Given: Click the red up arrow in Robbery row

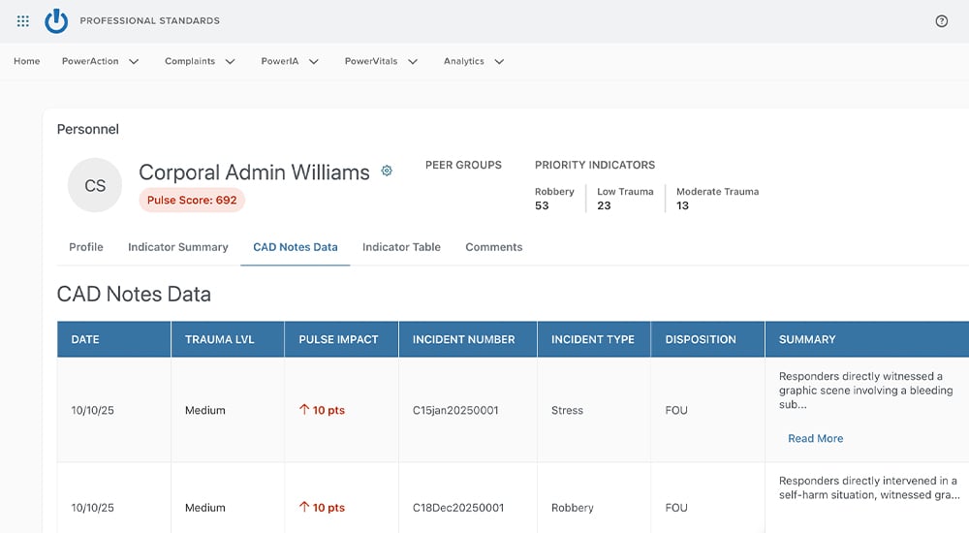Looking at the screenshot, I should click(x=304, y=508).
